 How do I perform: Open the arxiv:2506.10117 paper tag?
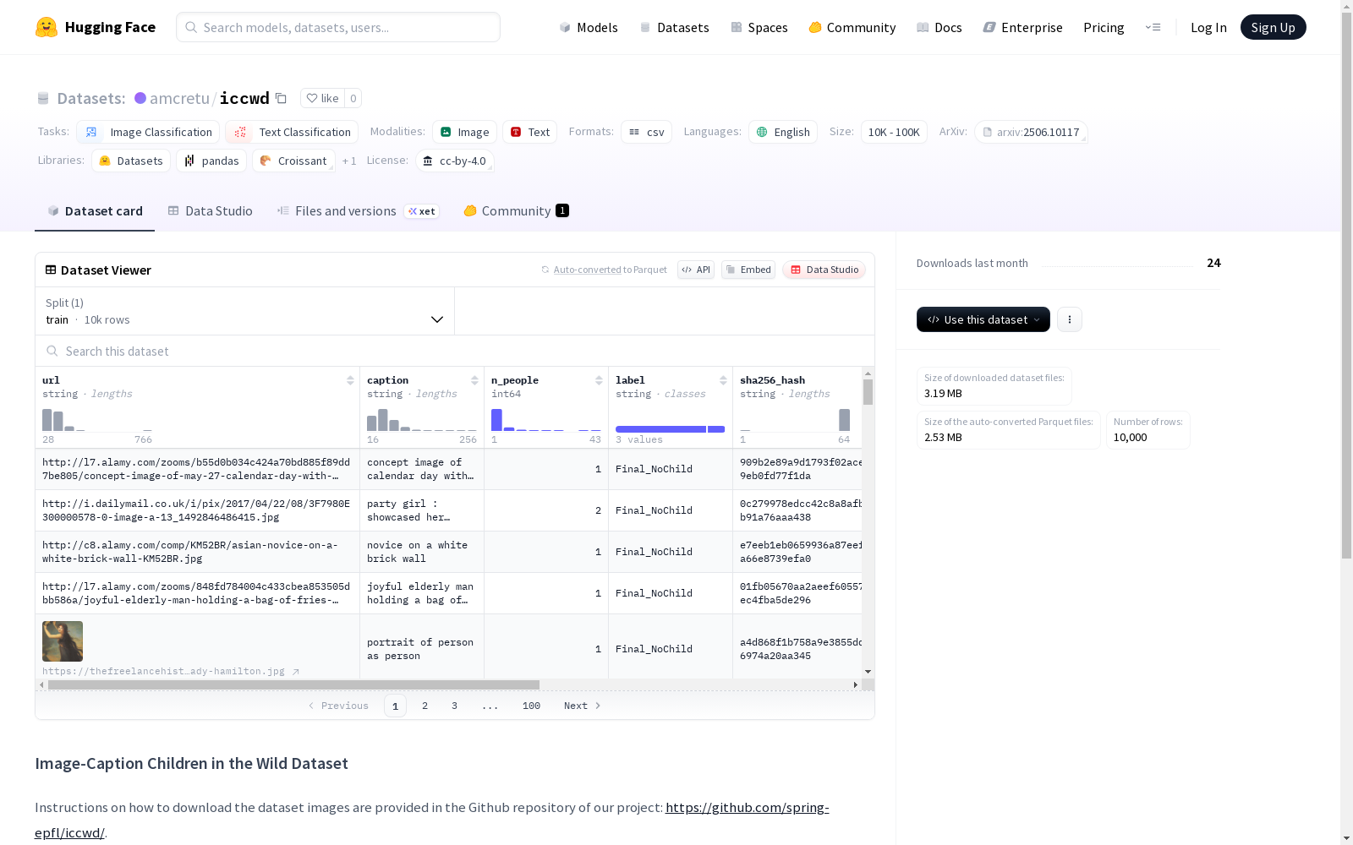click(x=1031, y=132)
